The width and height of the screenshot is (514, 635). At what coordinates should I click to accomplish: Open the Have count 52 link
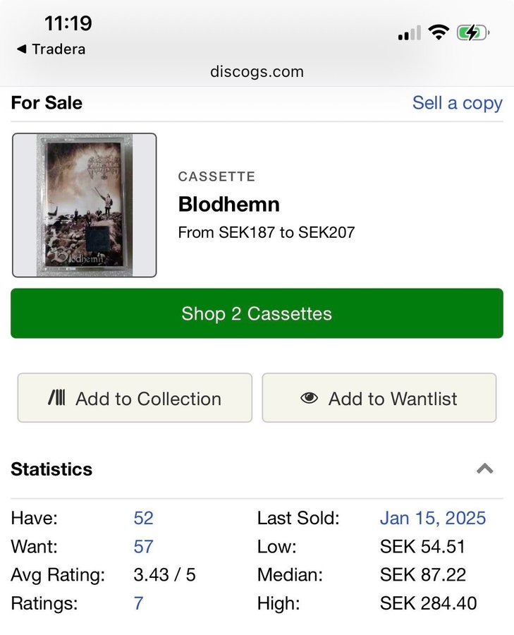click(x=143, y=519)
